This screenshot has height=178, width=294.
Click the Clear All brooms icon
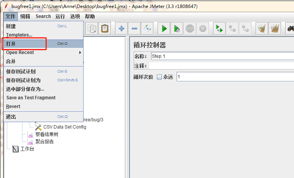[275, 29]
